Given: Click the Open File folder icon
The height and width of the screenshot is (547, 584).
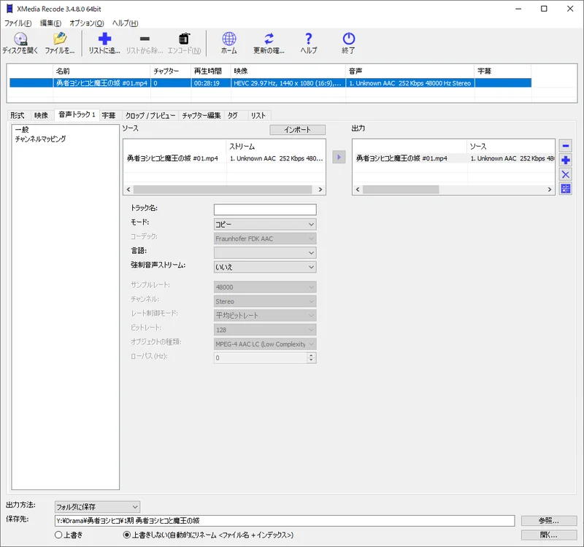Looking at the screenshot, I should point(60,39).
